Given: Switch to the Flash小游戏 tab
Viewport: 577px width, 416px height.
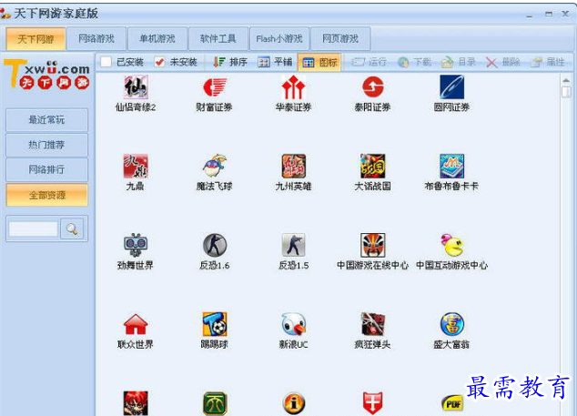Looking at the screenshot, I should [279, 38].
